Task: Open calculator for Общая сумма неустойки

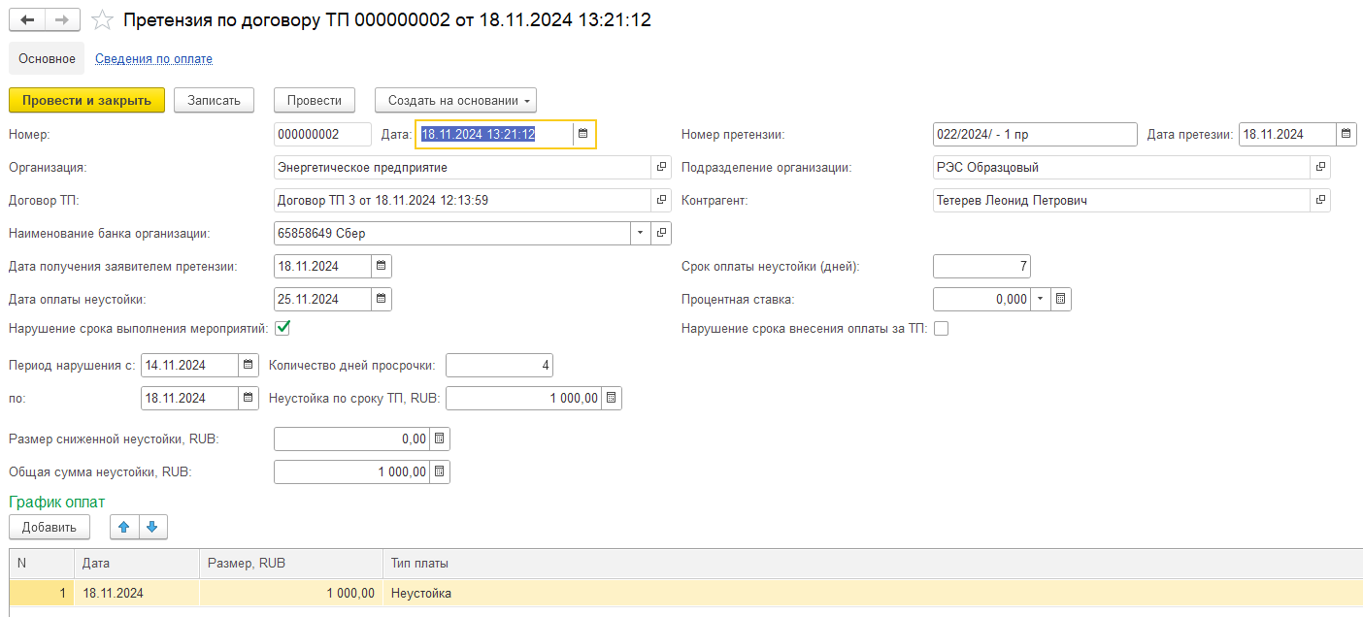Action: (439, 472)
